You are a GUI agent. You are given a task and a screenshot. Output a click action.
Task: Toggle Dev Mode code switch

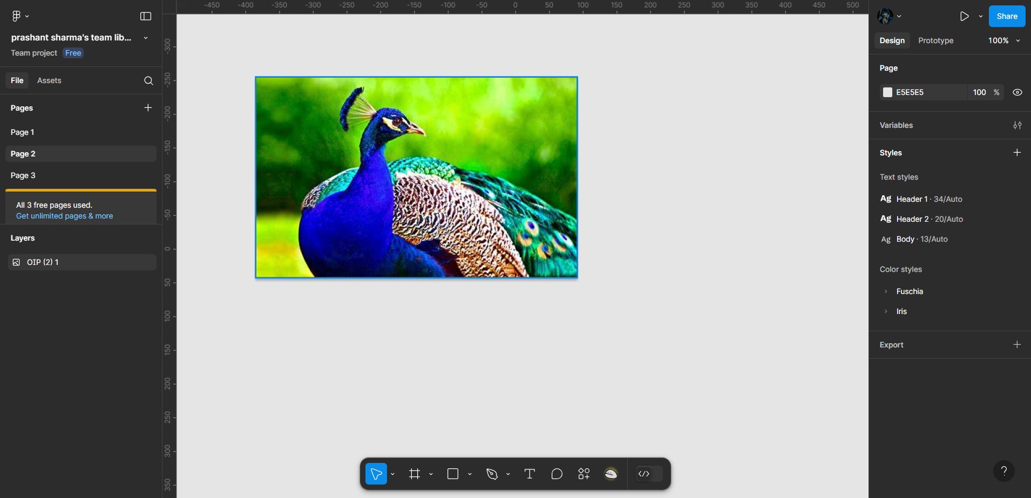649,474
